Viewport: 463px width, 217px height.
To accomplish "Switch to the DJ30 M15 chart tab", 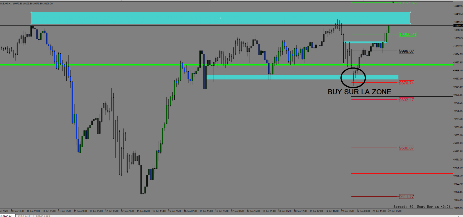I will [x=24, y=216].
